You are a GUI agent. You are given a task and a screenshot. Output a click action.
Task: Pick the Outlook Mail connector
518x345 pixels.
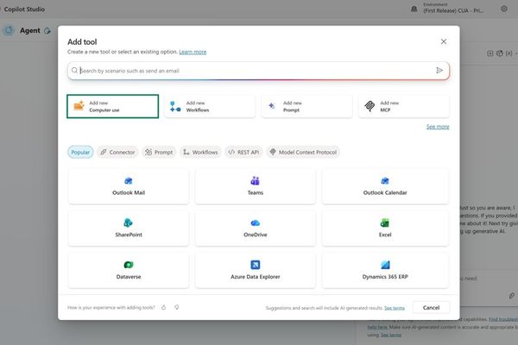(129, 186)
